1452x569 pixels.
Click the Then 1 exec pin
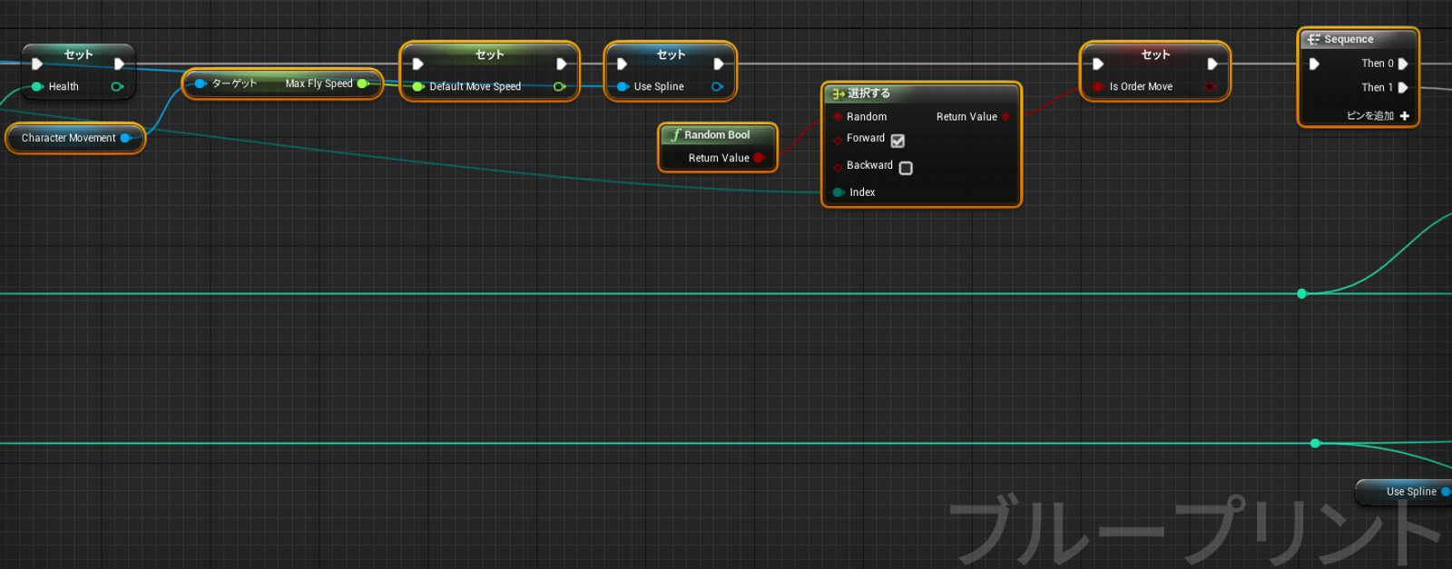(1403, 87)
